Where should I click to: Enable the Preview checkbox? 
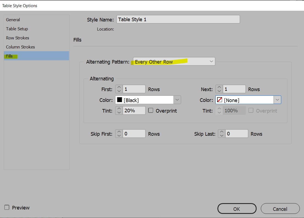coord(7,208)
